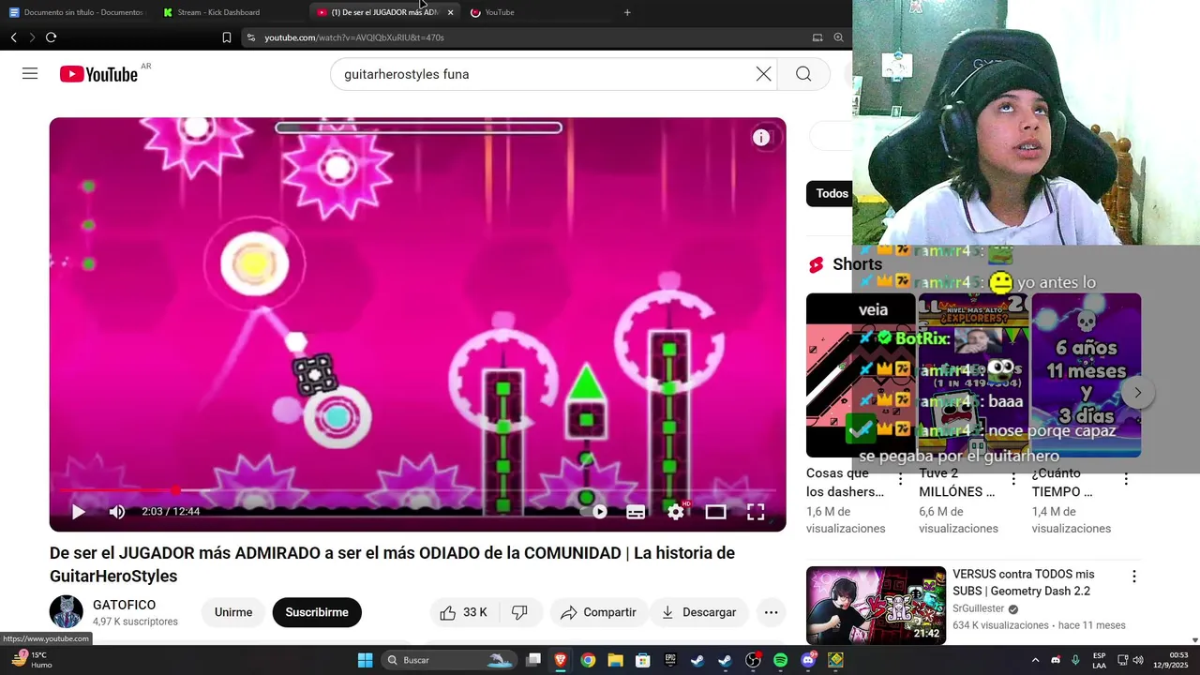Open Epic Games launcher from taskbar
This screenshot has height=675, width=1200.
[x=670, y=660]
